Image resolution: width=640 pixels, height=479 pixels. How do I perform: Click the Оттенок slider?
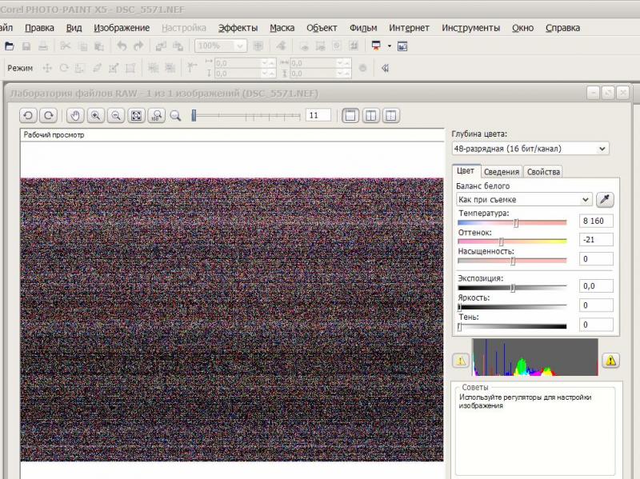[x=512, y=241]
